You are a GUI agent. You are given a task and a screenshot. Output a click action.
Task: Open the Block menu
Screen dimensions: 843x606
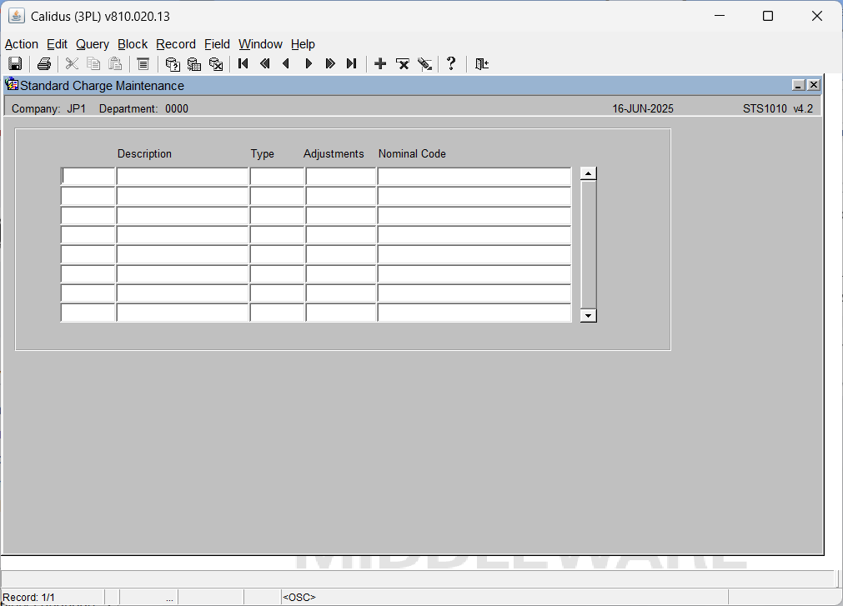pyautogui.click(x=133, y=44)
